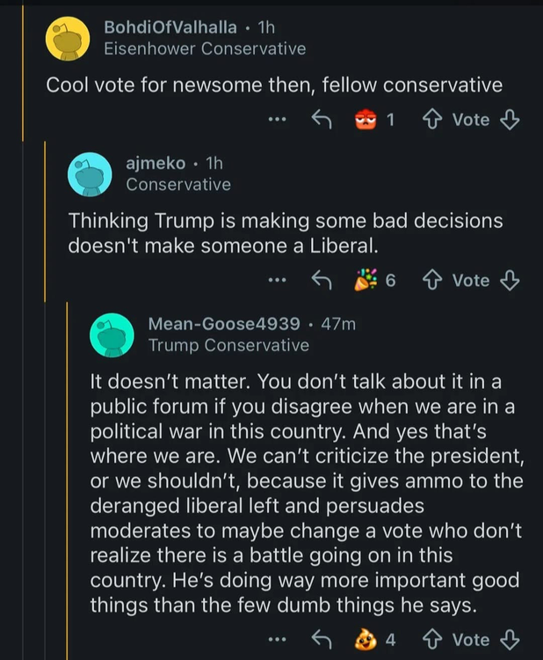The height and width of the screenshot is (660, 543).
Task: Open the three-dot menu on ajmeko's comment
Action: pyautogui.click(x=278, y=280)
